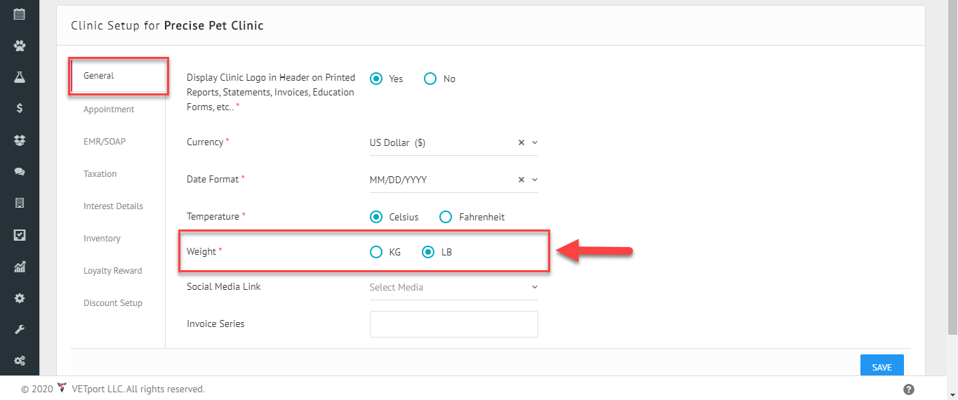The image size is (958, 400).
Task: Open the dollar sign billing icon
Action: pos(20,108)
